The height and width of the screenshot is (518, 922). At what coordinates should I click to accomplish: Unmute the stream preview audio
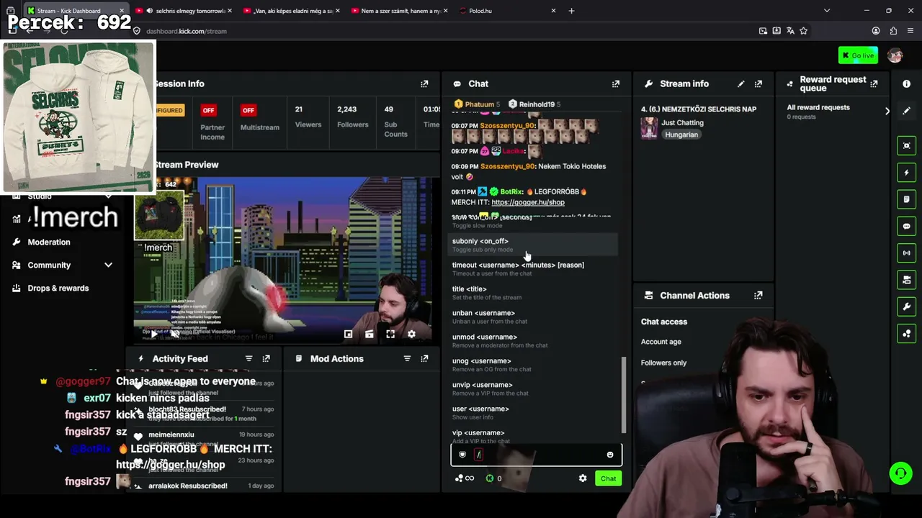(x=175, y=334)
